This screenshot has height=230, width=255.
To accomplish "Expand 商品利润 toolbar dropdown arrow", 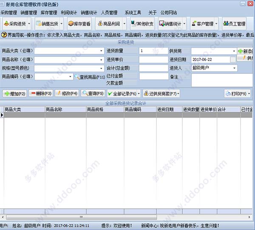I will click(125, 24).
